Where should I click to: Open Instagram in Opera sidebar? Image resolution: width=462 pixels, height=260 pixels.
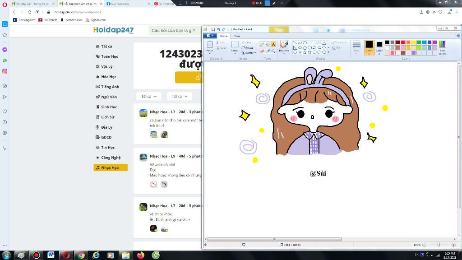coord(5,71)
